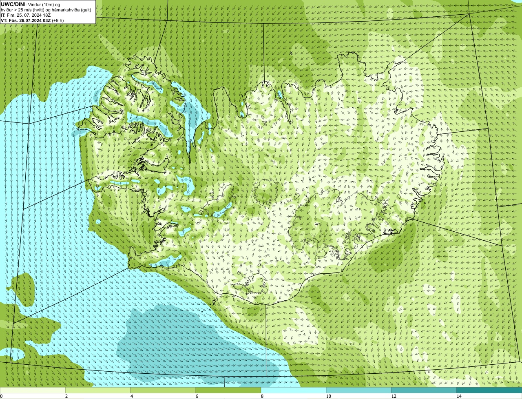Click the '14' tick label on the scale
Viewport: 522px width, 399px height.
459,396
